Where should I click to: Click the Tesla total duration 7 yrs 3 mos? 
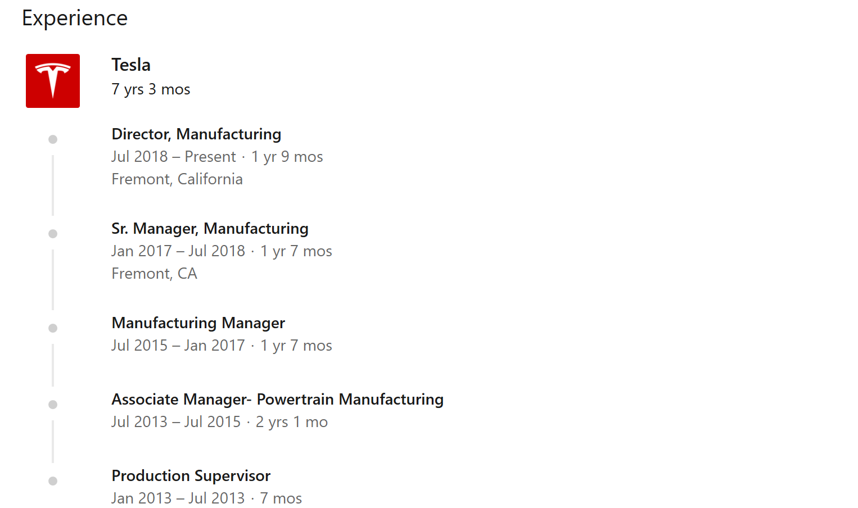[x=151, y=89]
